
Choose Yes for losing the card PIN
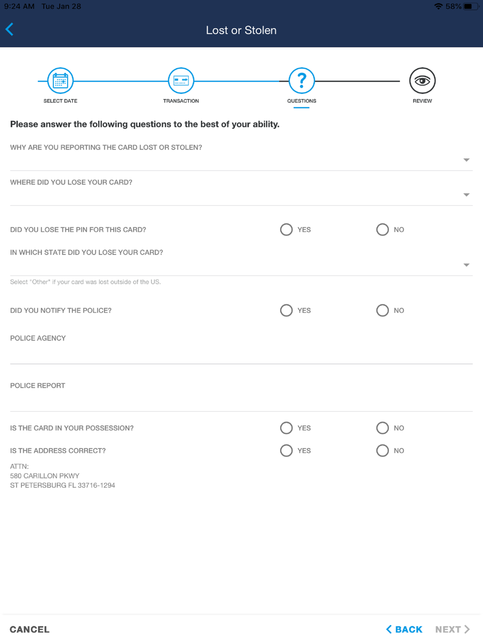[x=286, y=229]
